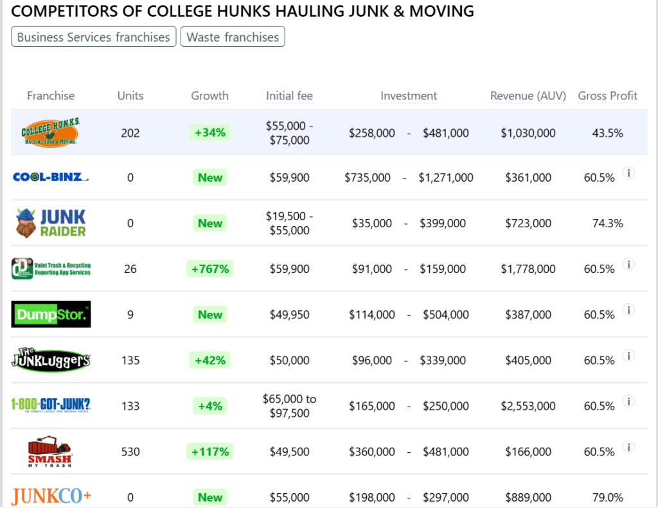Click the $1,778,000 revenue value
This screenshot has width=658, height=508.
[528, 268]
